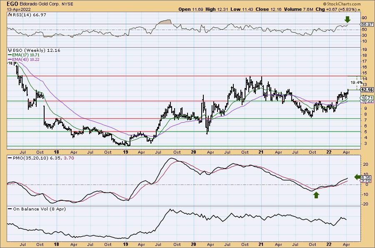Click year 22 label under the On Balance Vol panel
Image resolution: width=375 pixels, height=248 pixels.
coord(329,244)
